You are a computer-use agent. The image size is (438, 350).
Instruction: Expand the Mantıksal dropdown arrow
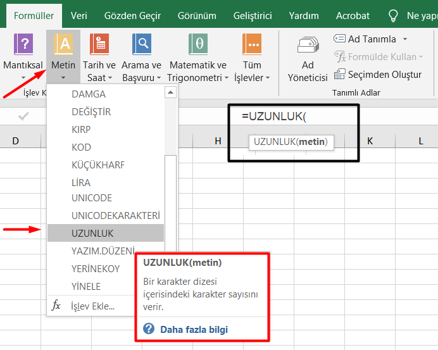click(x=23, y=78)
